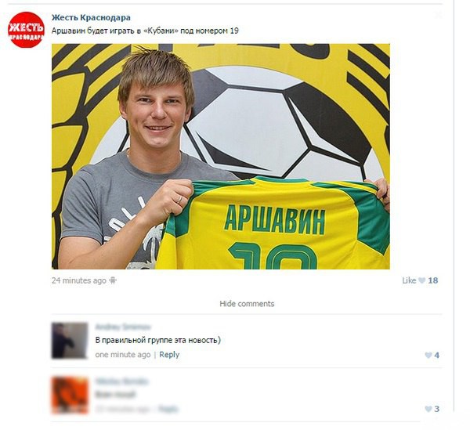Open the second commenter's orange avatar
The height and width of the screenshot is (430, 470).
[70, 395]
